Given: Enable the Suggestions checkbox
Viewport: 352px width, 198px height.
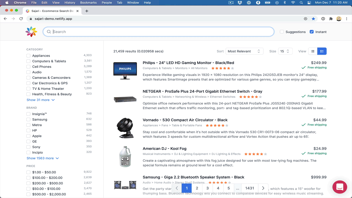Looking at the screenshot, I should [x=282, y=32].
